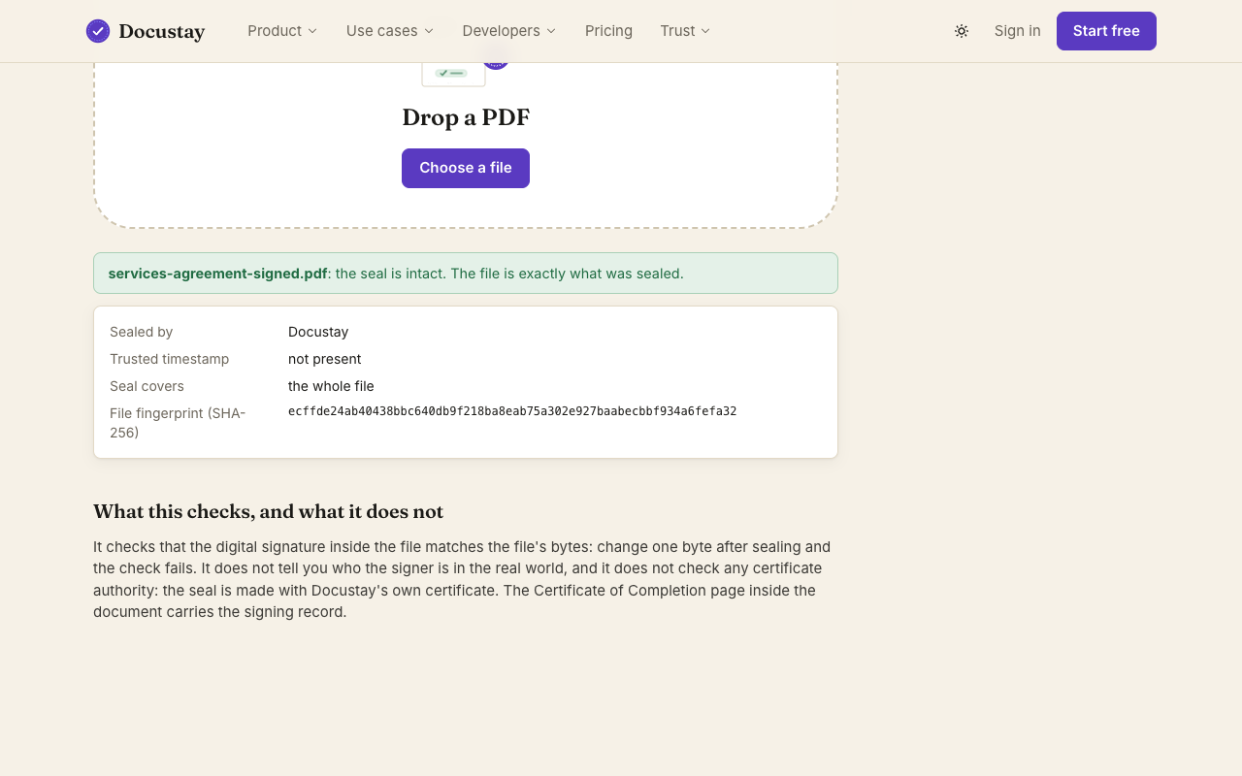Image resolution: width=1242 pixels, height=776 pixels.
Task: Open the Product dropdown menu
Action: [x=282, y=31]
